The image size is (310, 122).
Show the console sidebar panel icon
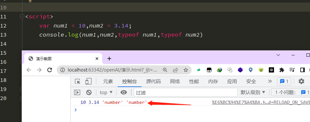(x=77, y=92)
